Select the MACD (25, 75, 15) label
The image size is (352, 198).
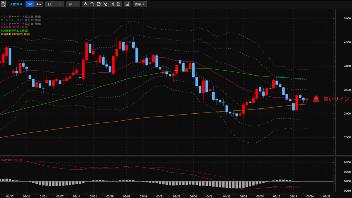tap(11, 160)
